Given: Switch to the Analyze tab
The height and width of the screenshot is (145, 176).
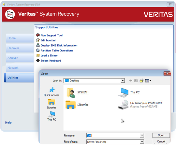Looking at the screenshot, I should point(20,58).
